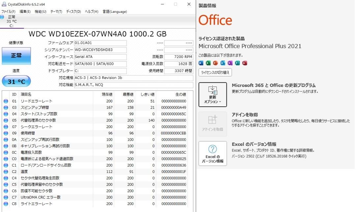Click the ライセンスの切り替え button
The height and width of the screenshot is (212, 356).
click(215, 72)
